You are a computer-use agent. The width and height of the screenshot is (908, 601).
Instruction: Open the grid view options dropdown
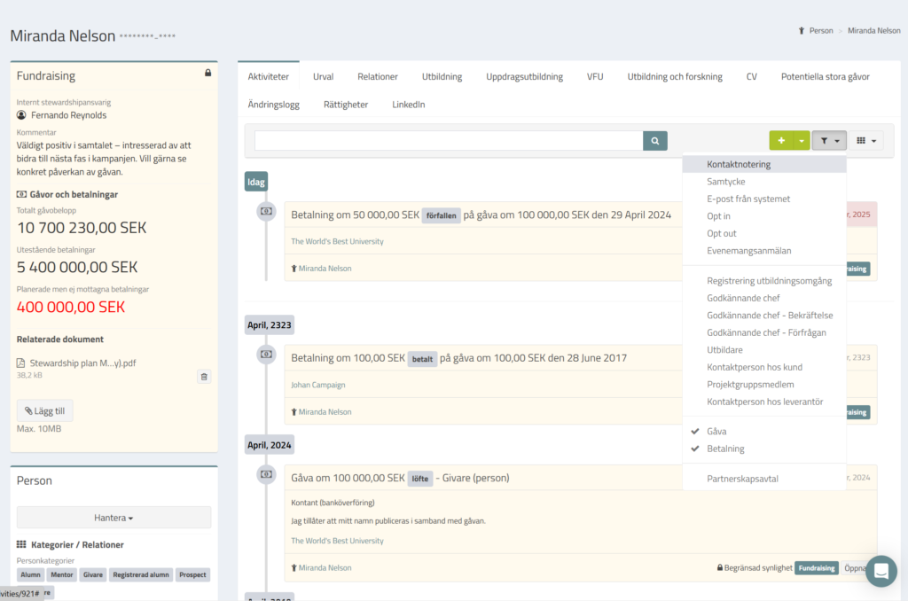point(866,141)
